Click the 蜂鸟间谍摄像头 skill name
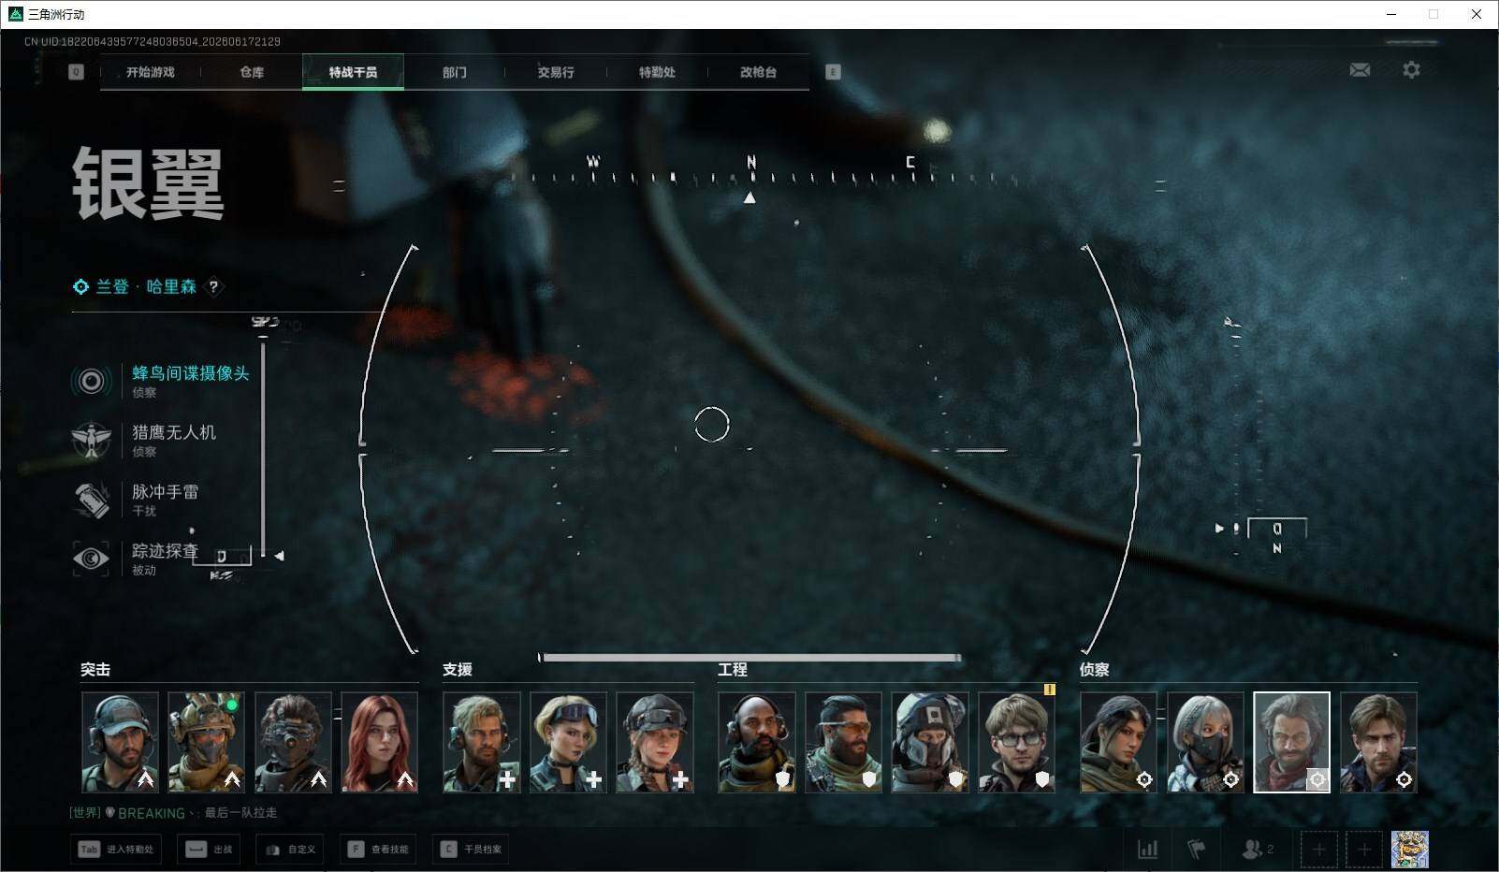Screen dimensions: 1499x872 coord(191,373)
